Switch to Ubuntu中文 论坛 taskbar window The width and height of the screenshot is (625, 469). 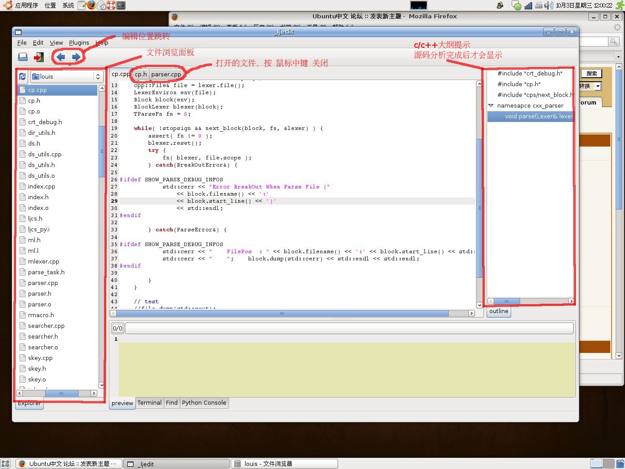[69, 464]
